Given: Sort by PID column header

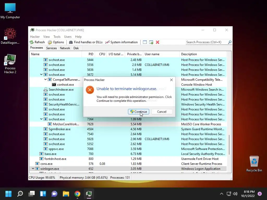Looking at the screenshot, I should 88,54.
